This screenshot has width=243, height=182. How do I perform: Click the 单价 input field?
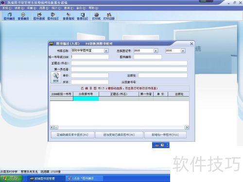click(90, 75)
